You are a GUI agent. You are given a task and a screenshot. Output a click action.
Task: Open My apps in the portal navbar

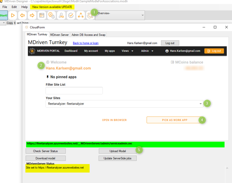tap(110, 51)
